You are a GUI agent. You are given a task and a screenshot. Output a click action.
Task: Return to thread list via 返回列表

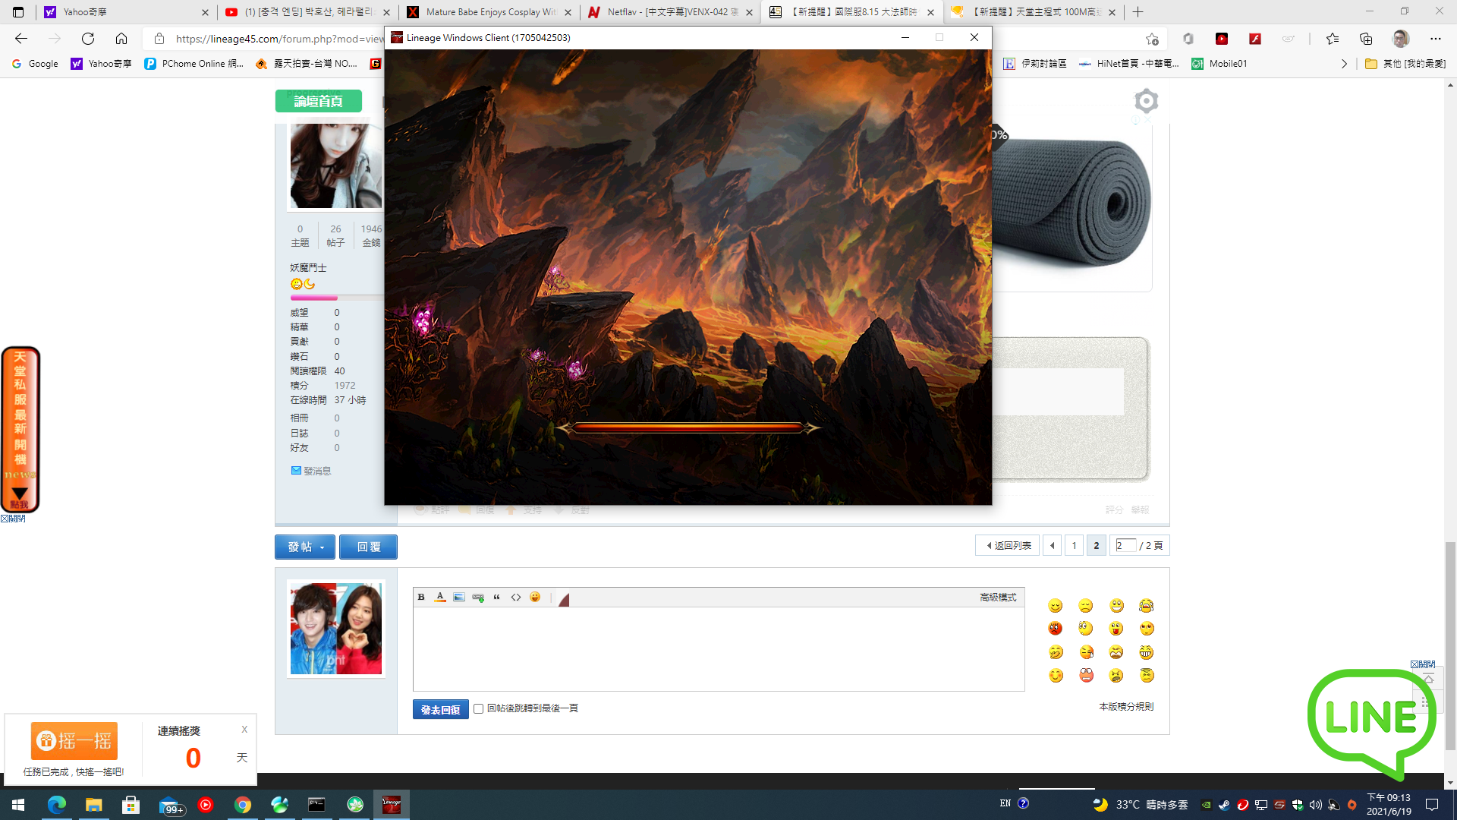click(x=1009, y=545)
